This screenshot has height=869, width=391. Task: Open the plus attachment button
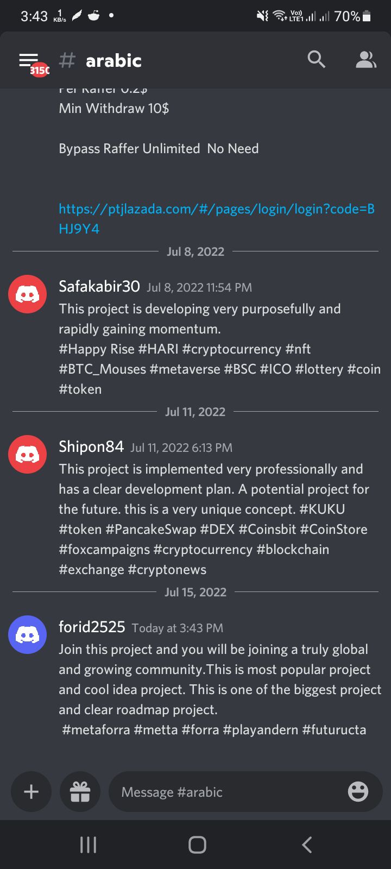(31, 791)
